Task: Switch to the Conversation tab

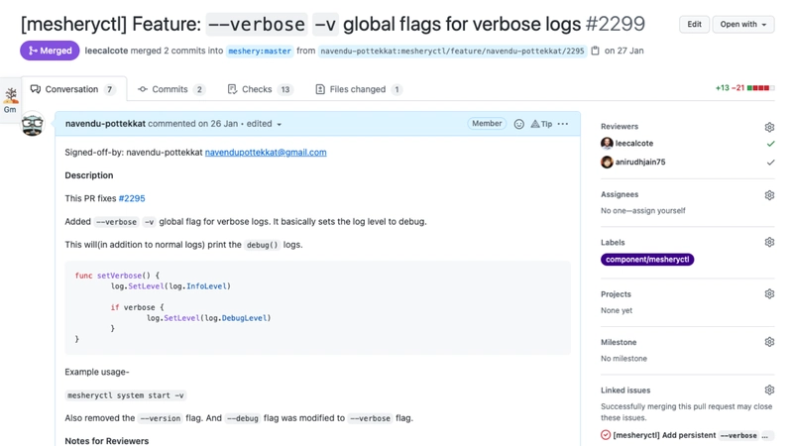Action: click(73, 89)
